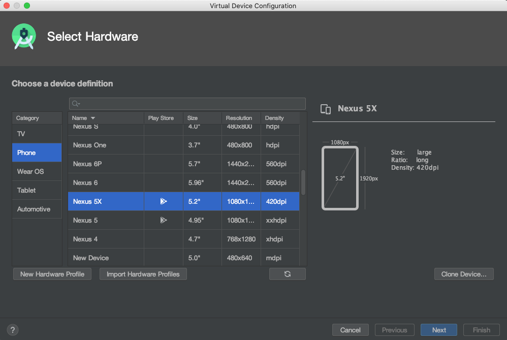The width and height of the screenshot is (507, 340).
Task: Click the Category column header
Action: (x=37, y=118)
